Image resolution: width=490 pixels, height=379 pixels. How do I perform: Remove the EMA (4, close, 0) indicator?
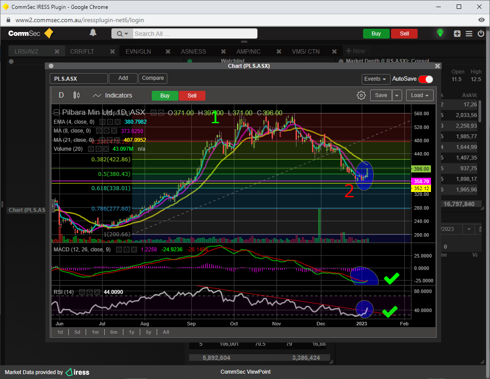point(117,122)
